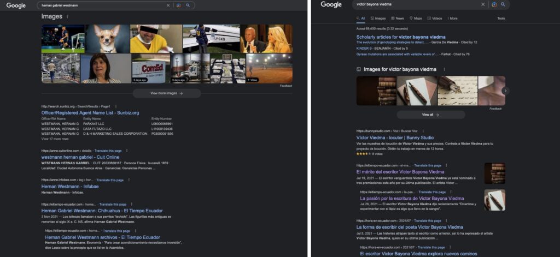Open the More search filters dropdown
Screen dimensions: 560x257
(452, 19)
